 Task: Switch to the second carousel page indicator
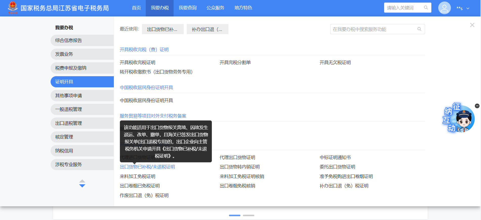point(248,215)
